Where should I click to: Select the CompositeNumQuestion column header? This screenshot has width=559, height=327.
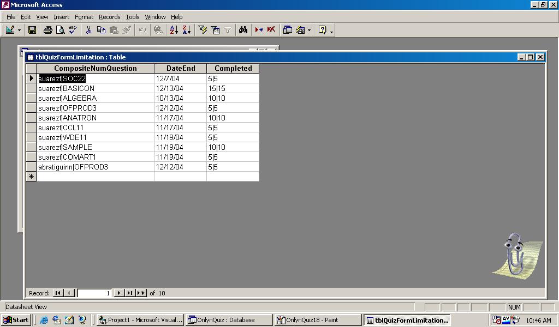[x=95, y=68]
